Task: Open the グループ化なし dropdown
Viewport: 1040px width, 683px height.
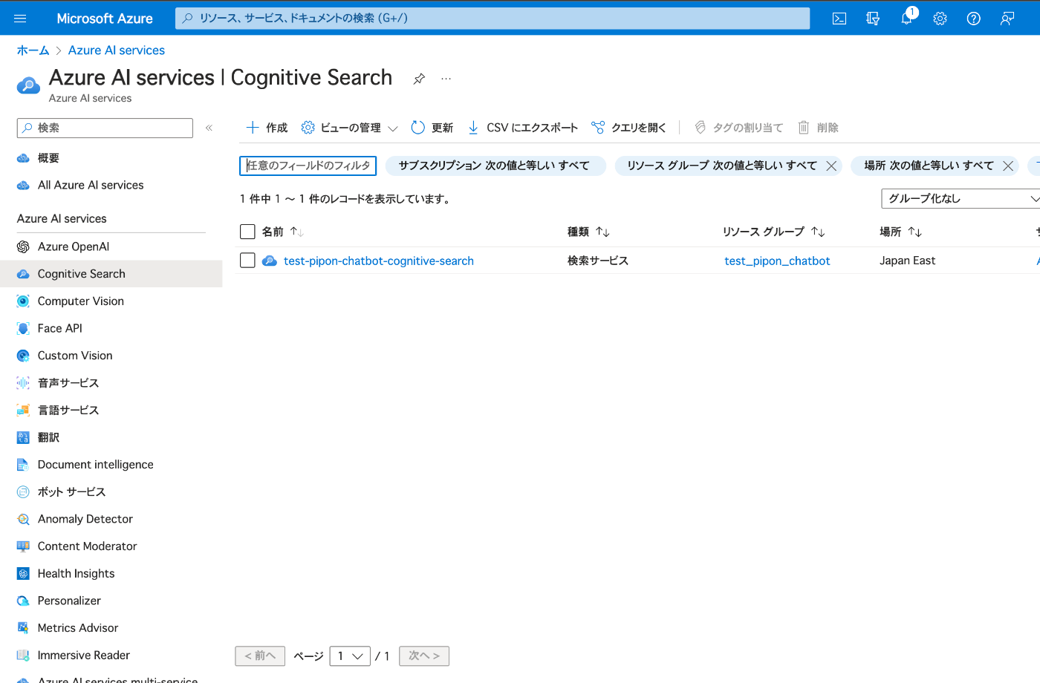Action: (x=961, y=198)
